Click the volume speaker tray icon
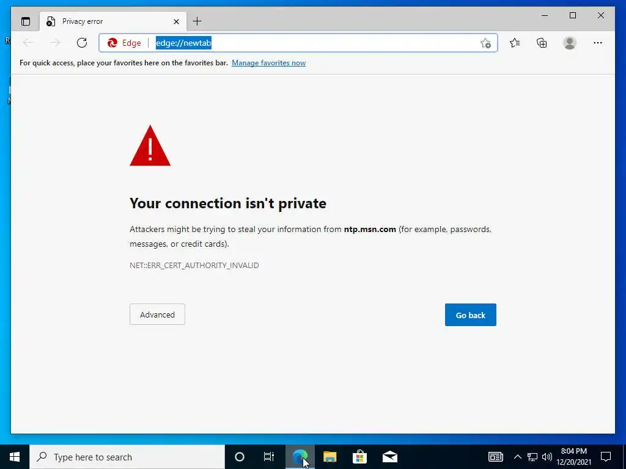626x469 pixels. (x=547, y=457)
